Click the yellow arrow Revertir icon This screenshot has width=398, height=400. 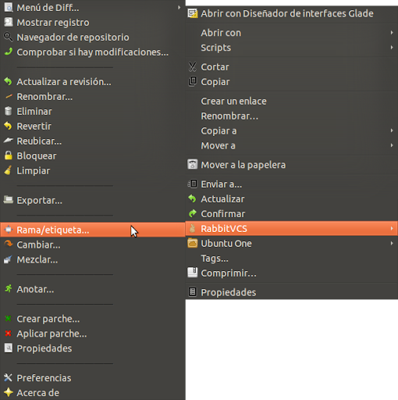[x=9, y=126]
